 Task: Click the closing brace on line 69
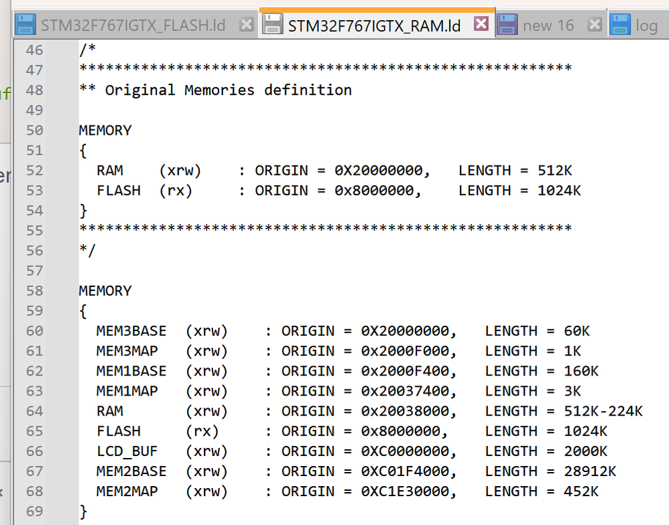pyautogui.click(x=84, y=512)
